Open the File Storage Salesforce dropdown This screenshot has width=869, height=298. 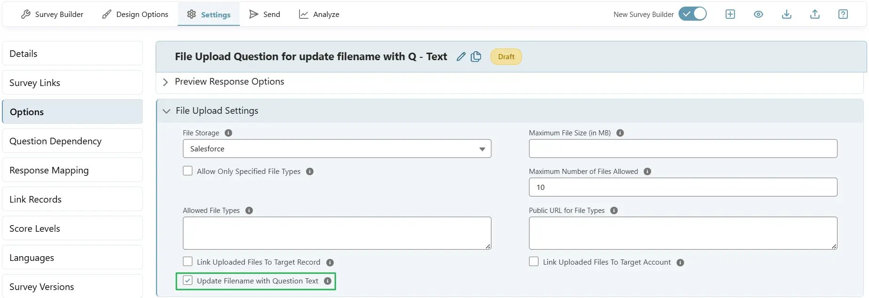point(337,149)
